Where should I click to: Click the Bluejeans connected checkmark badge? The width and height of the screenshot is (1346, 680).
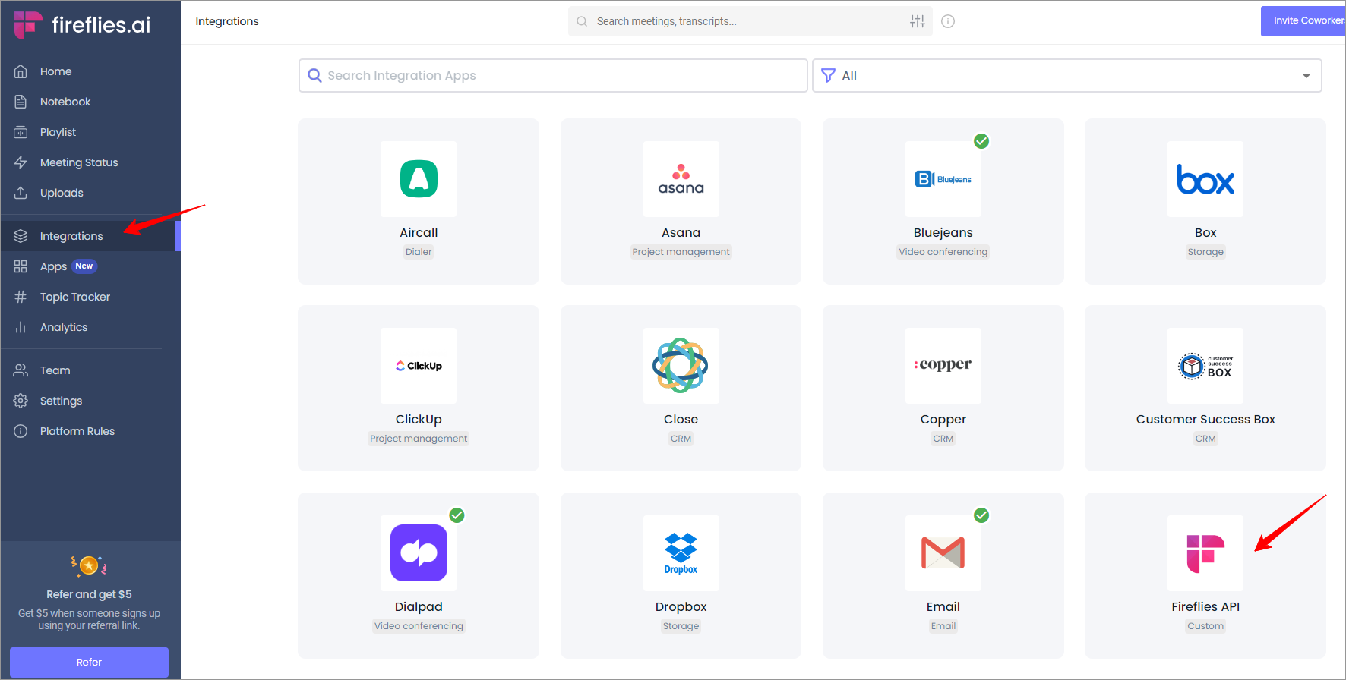[981, 141]
